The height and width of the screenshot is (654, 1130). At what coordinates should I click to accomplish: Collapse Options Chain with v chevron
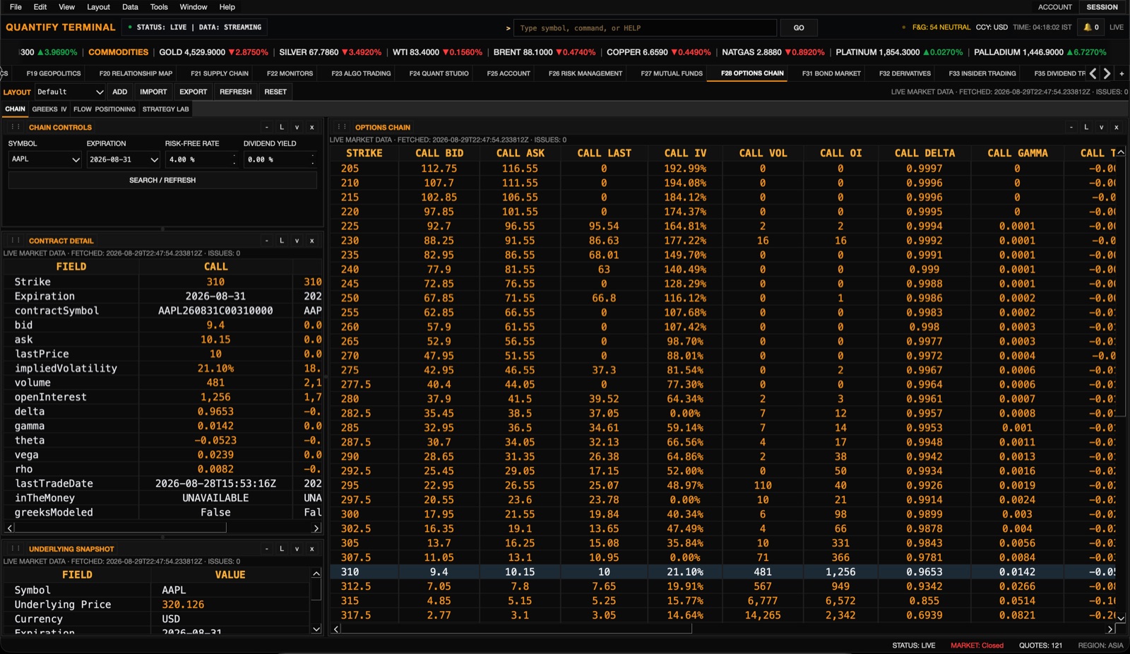tap(1101, 128)
